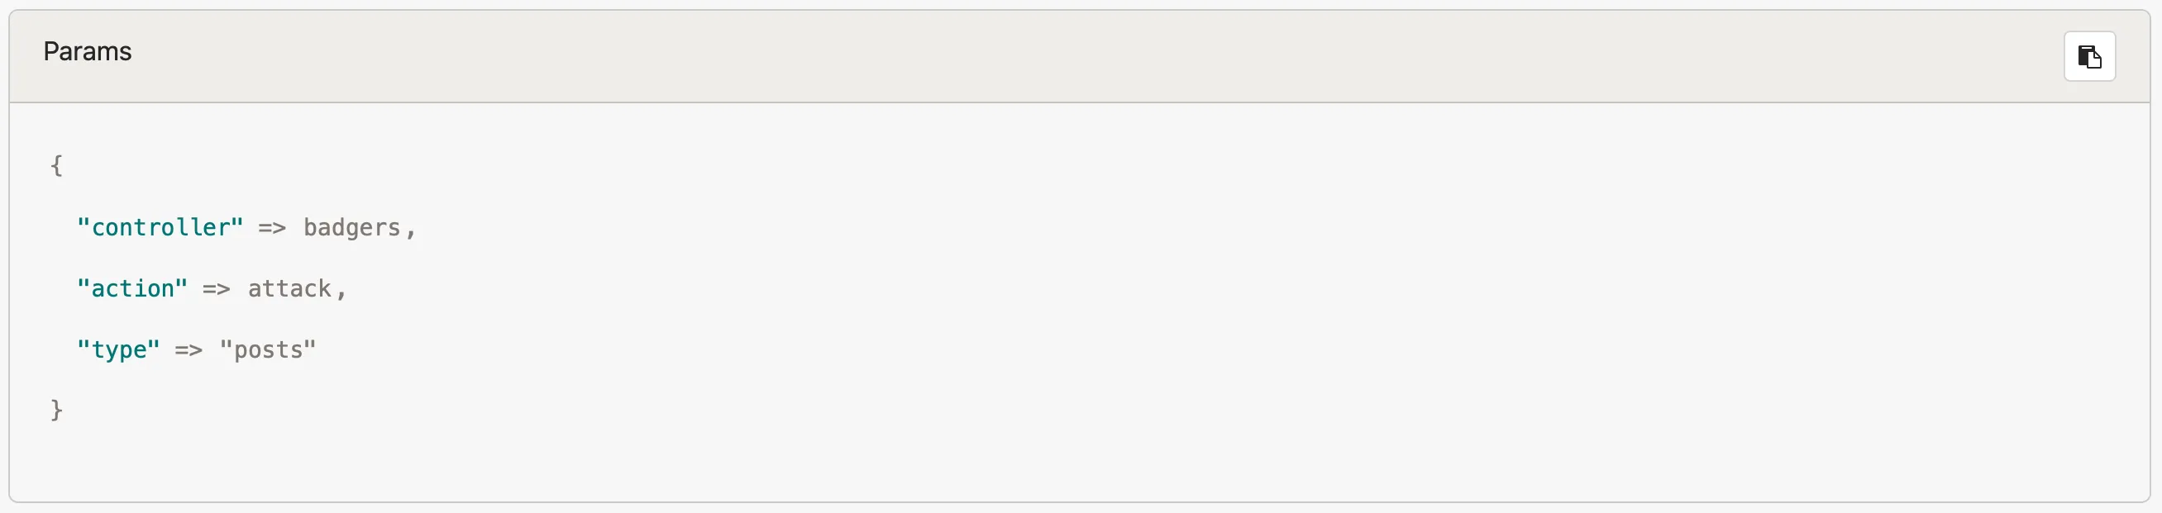This screenshot has height=513, width=2162.
Task: Click the "posts" type value
Action: pyautogui.click(x=268, y=349)
